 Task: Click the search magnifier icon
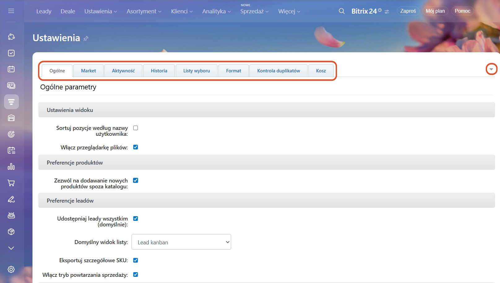[x=342, y=11]
